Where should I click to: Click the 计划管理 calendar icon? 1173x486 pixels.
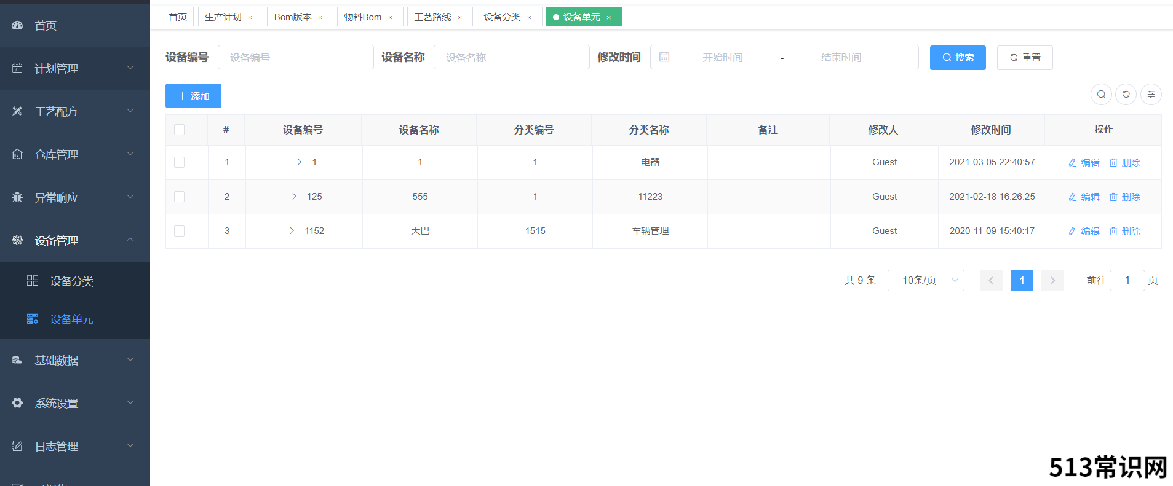[17, 68]
